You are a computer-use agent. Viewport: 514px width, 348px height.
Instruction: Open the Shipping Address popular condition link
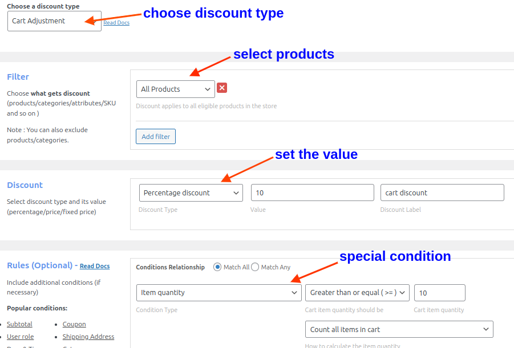pyautogui.click(x=88, y=337)
